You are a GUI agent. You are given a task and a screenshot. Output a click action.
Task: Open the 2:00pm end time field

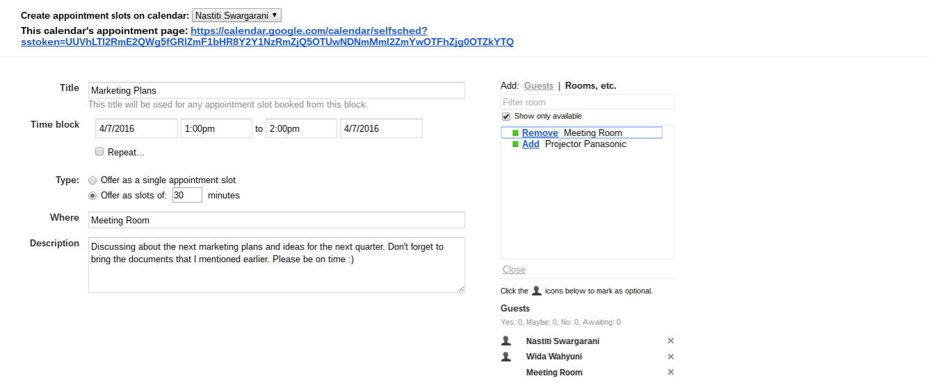301,128
